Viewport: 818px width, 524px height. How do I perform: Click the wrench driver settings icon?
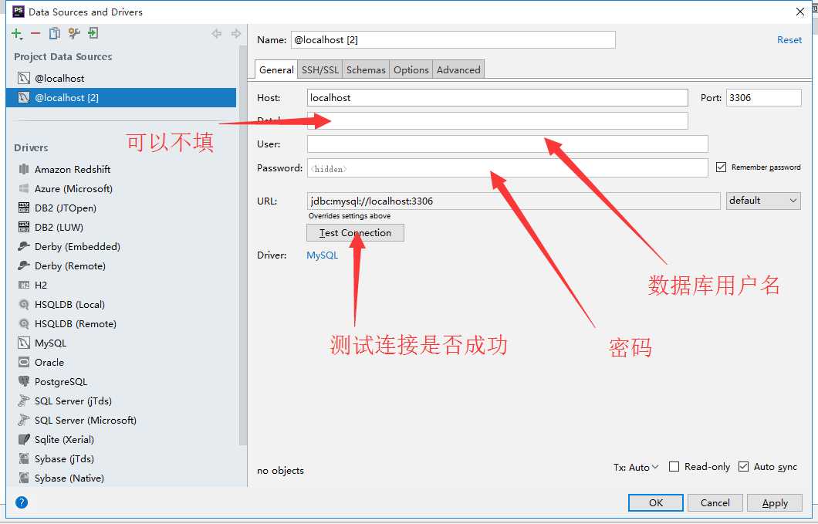point(74,33)
